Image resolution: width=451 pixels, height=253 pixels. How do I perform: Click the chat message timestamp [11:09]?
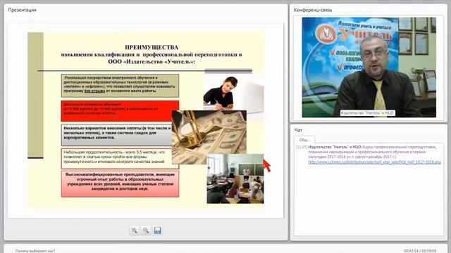tap(302, 147)
